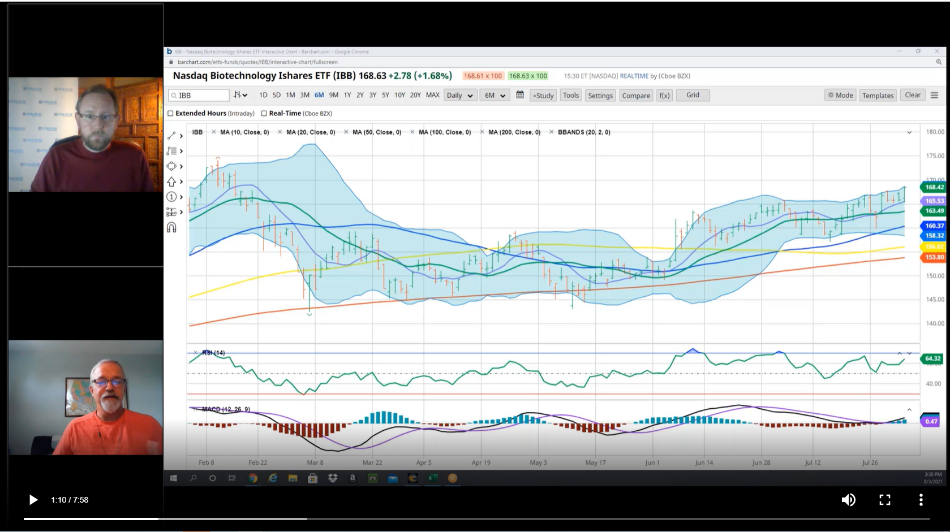
Task: Remove the MA (50, Close, 0) study
Action: [x=346, y=132]
